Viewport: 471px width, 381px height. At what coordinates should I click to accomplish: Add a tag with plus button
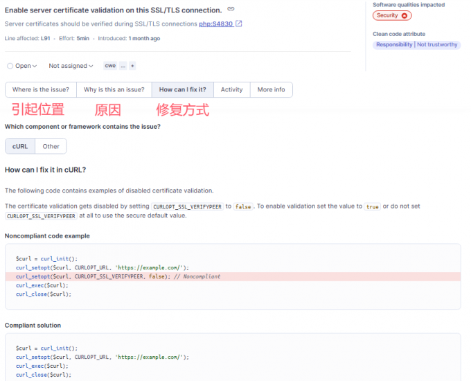coord(132,66)
